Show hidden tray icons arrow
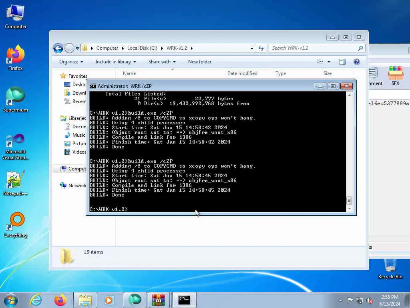 340,300
